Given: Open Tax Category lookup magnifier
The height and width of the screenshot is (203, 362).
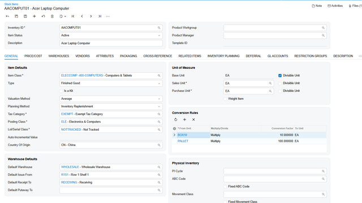Looking at the screenshot, I should point(159,114).
